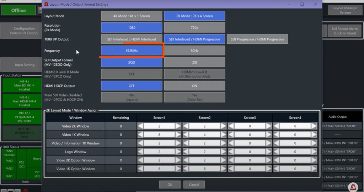Increase Video 1K Option Window for Screen2

tap(223, 169)
